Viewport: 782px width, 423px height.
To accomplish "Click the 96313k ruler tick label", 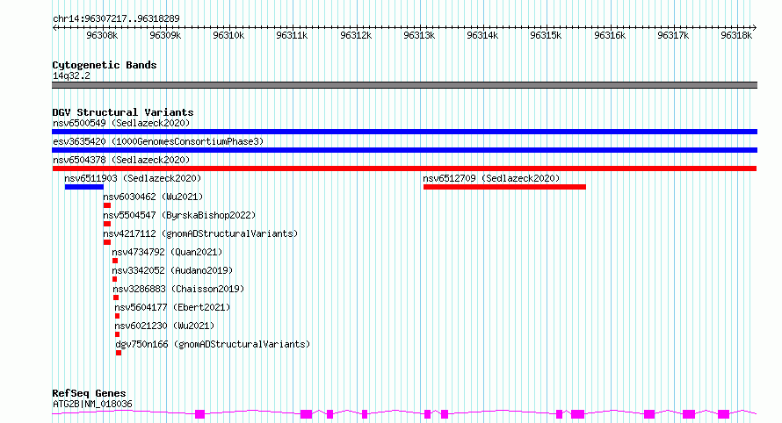I will tap(419, 35).
